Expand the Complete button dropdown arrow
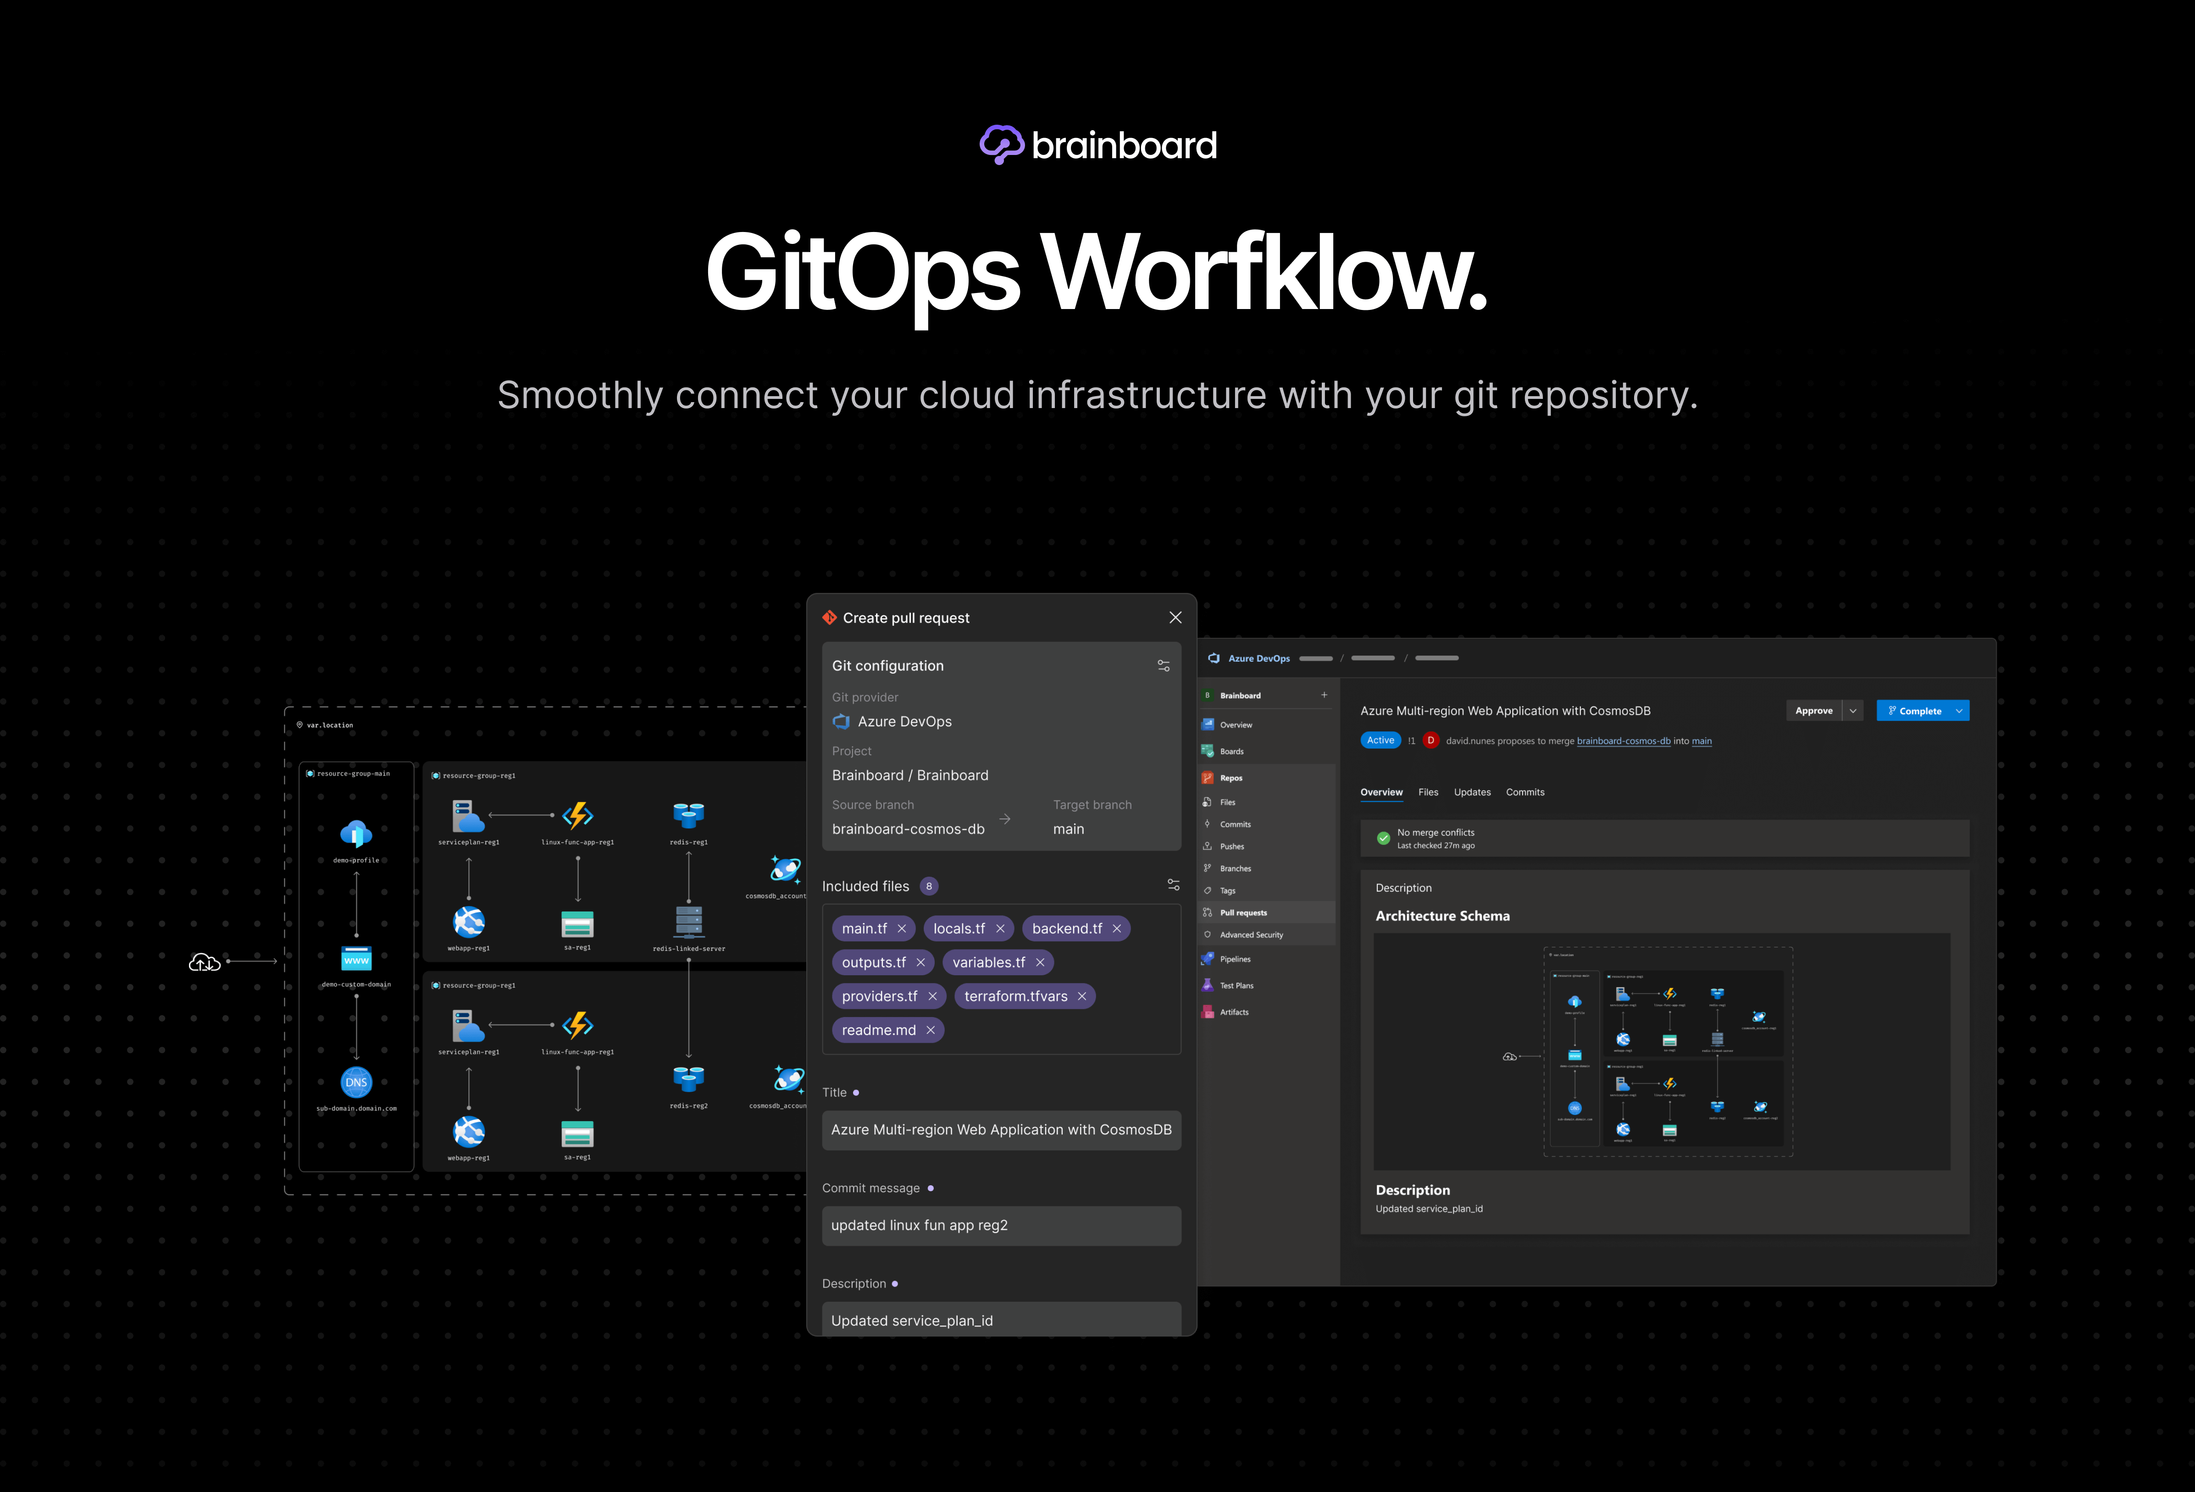This screenshot has width=2195, height=1492. (x=1959, y=711)
